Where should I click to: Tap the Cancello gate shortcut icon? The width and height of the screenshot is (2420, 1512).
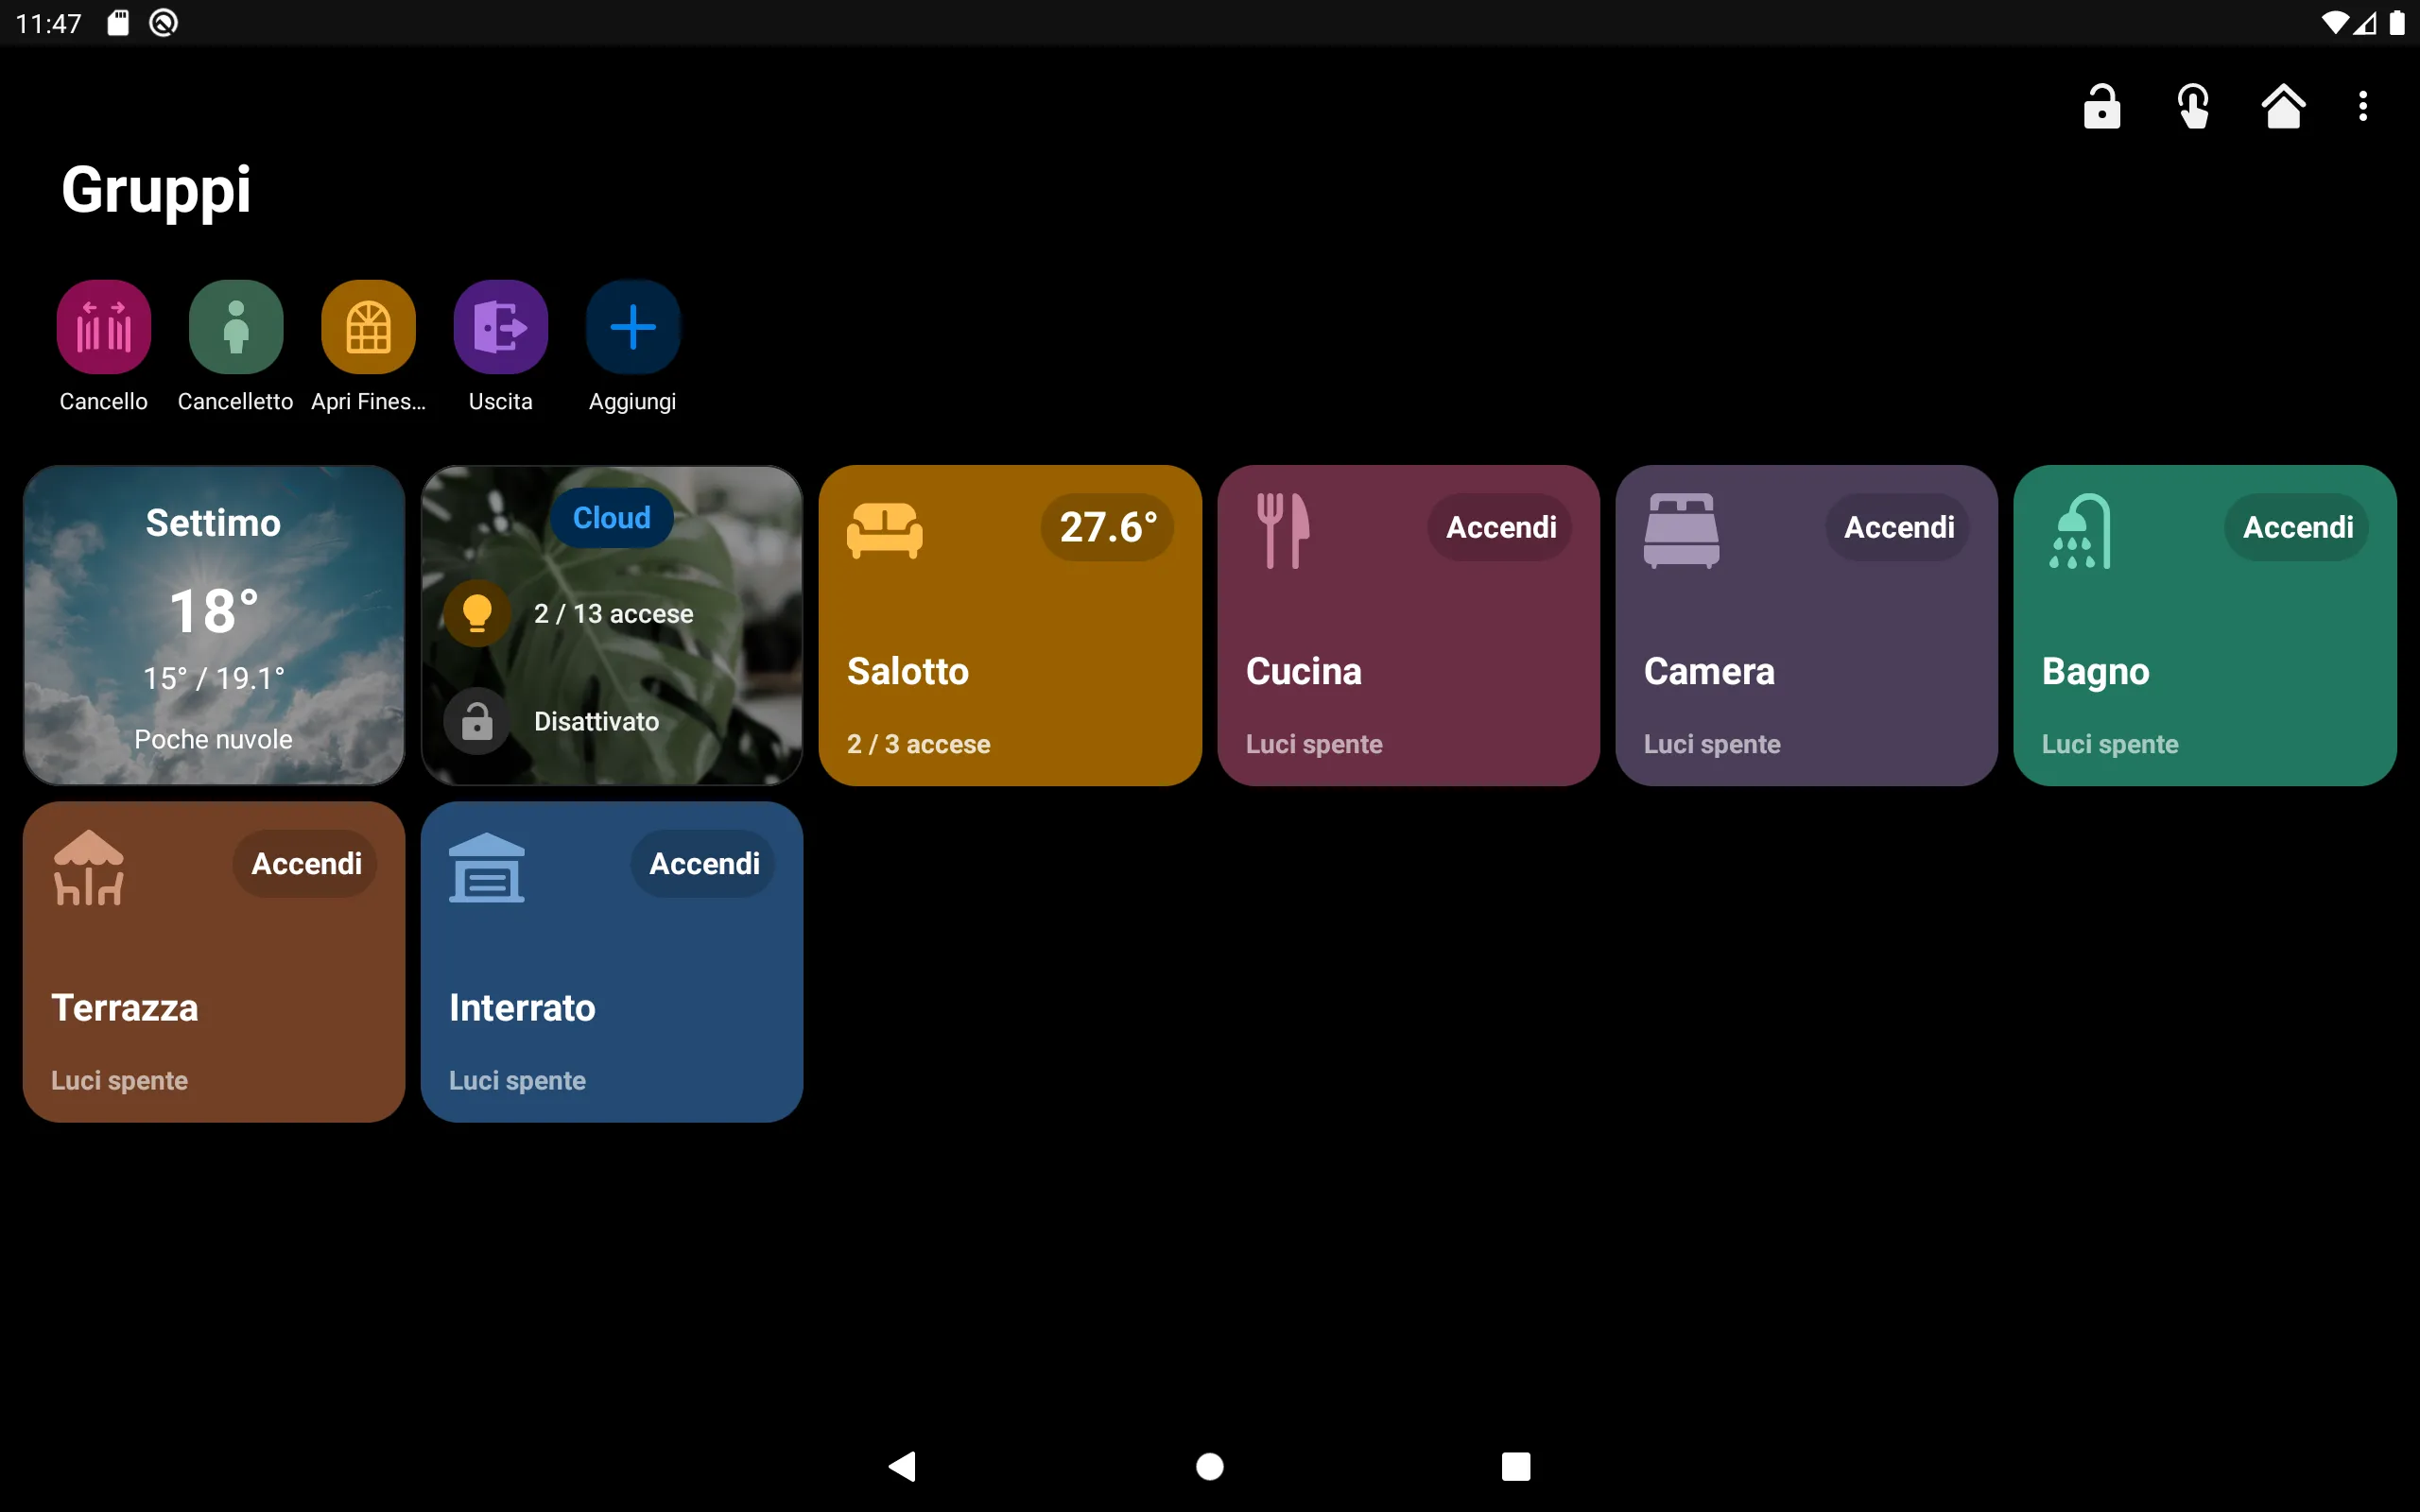click(104, 327)
